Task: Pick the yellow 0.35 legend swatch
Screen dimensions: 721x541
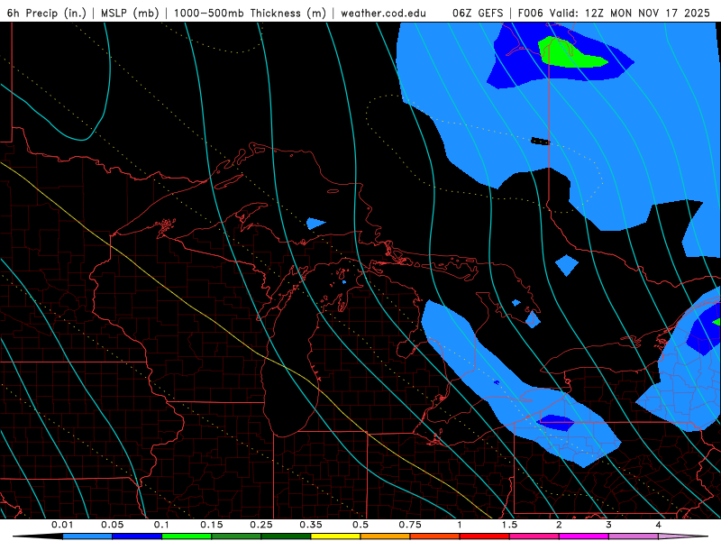Action: click(x=335, y=536)
